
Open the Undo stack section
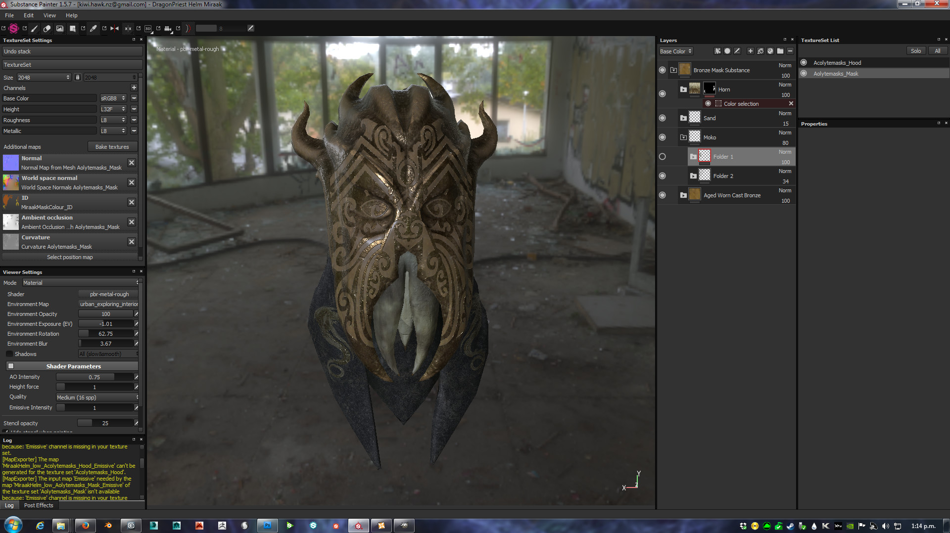click(x=73, y=51)
